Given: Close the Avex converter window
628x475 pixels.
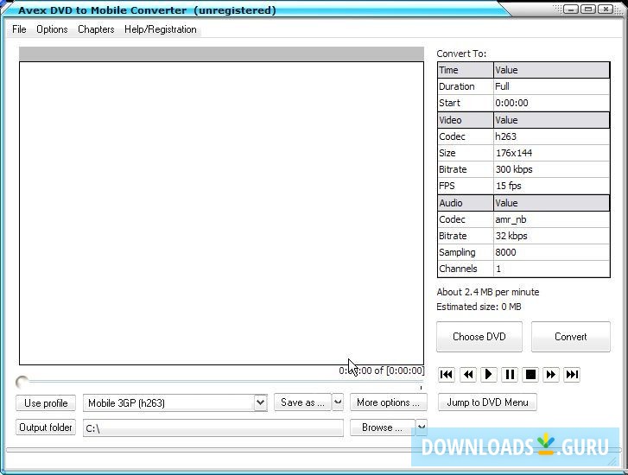Looking at the screenshot, I should 606,9.
